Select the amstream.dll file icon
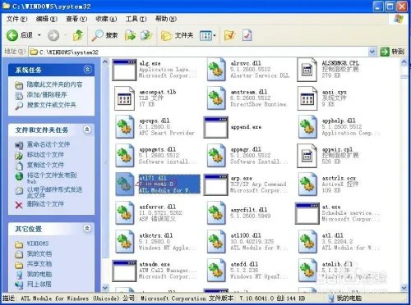The width and height of the screenshot is (411, 305). [216, 98]
